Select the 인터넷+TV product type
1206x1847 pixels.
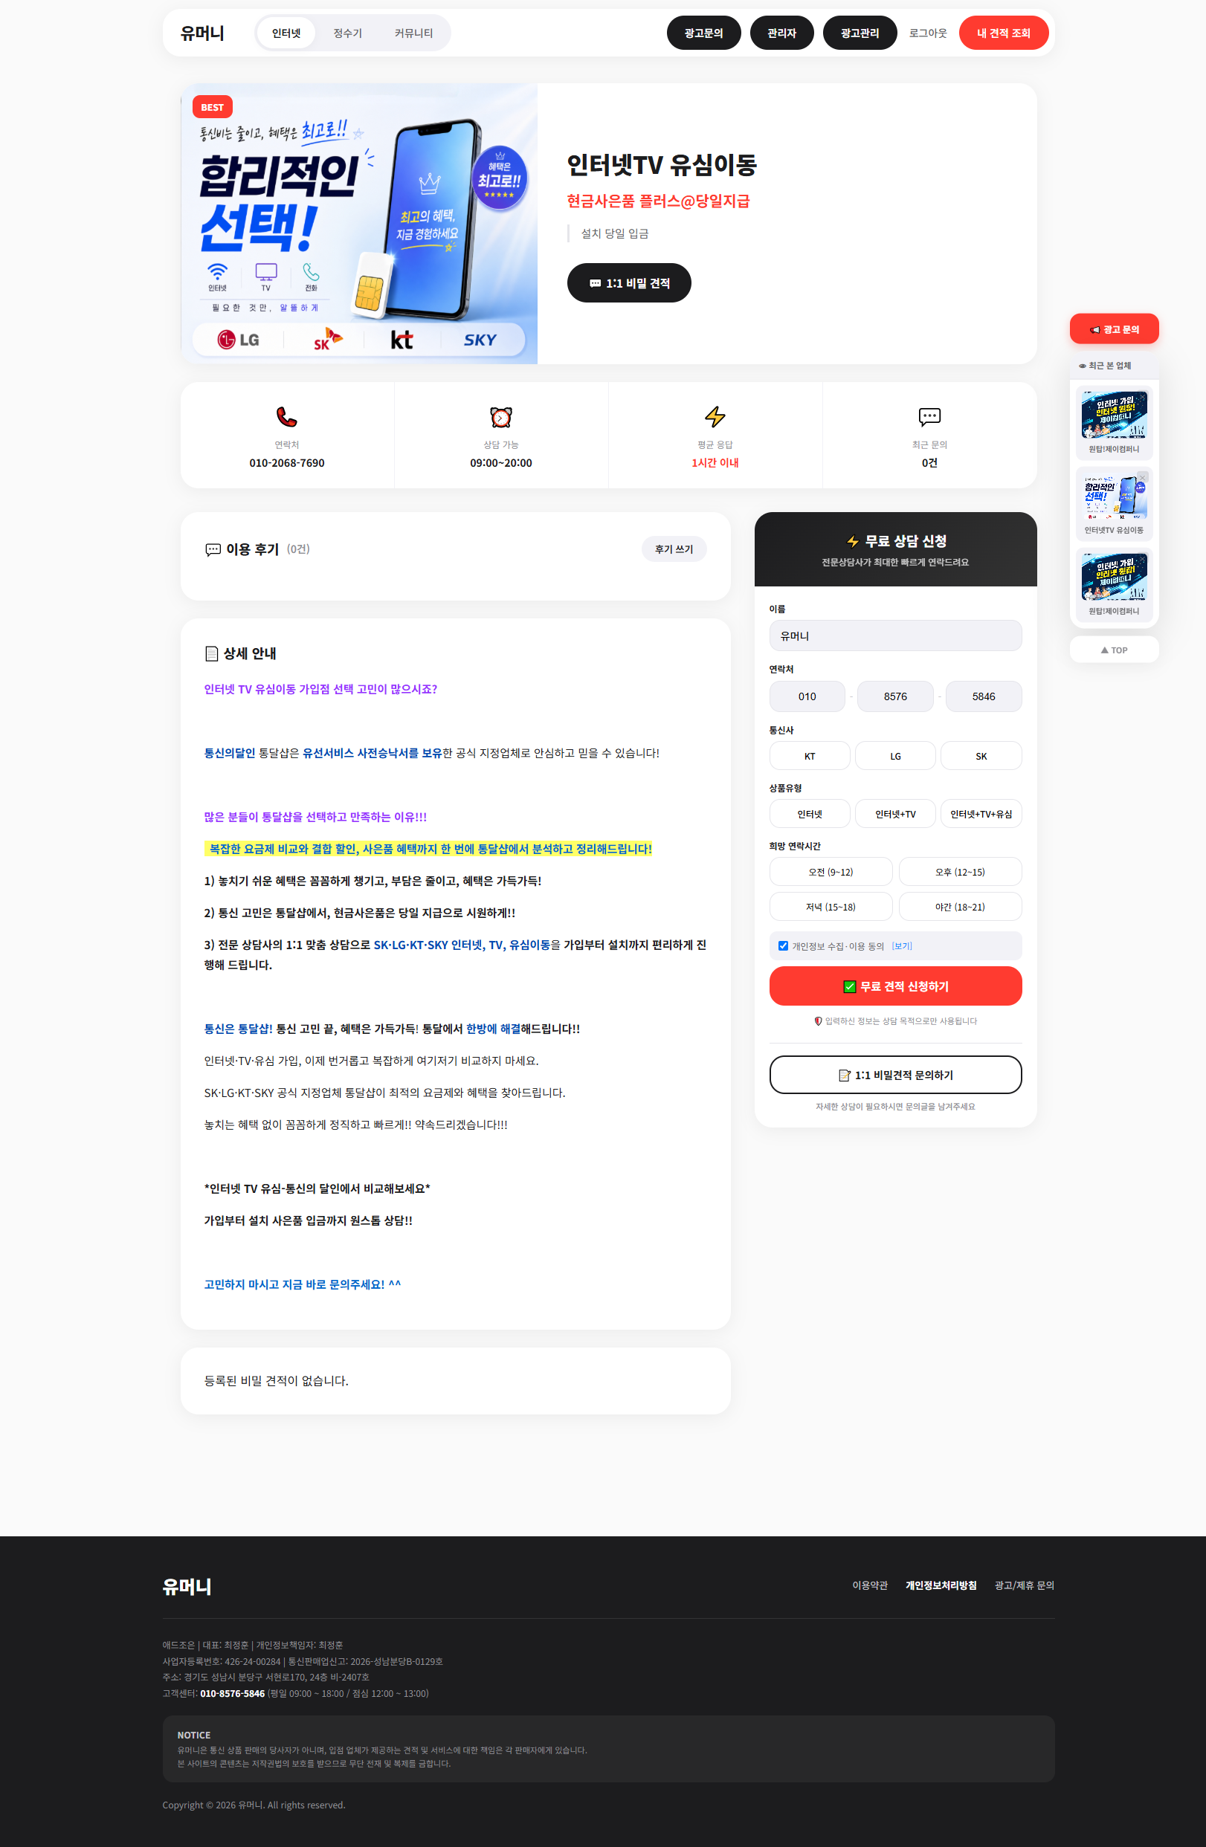895,814
